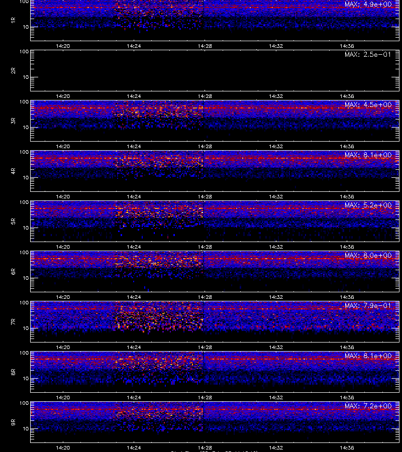Click the 100 y-axis label on 7R

(24, 303)
